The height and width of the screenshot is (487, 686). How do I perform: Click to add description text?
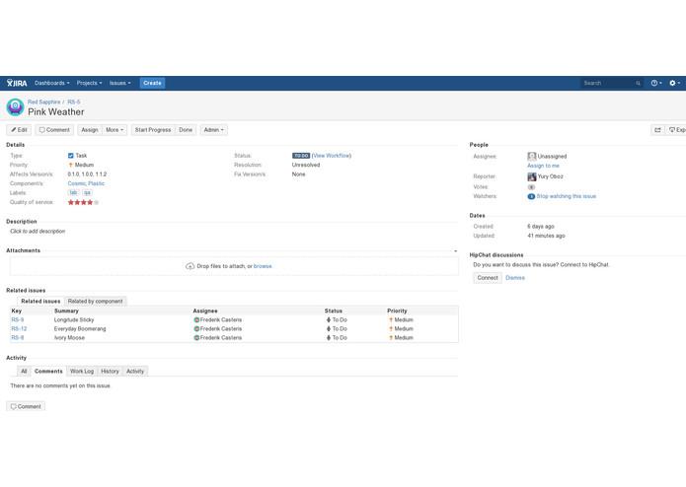pyautogui.click(x=38, y=231)
